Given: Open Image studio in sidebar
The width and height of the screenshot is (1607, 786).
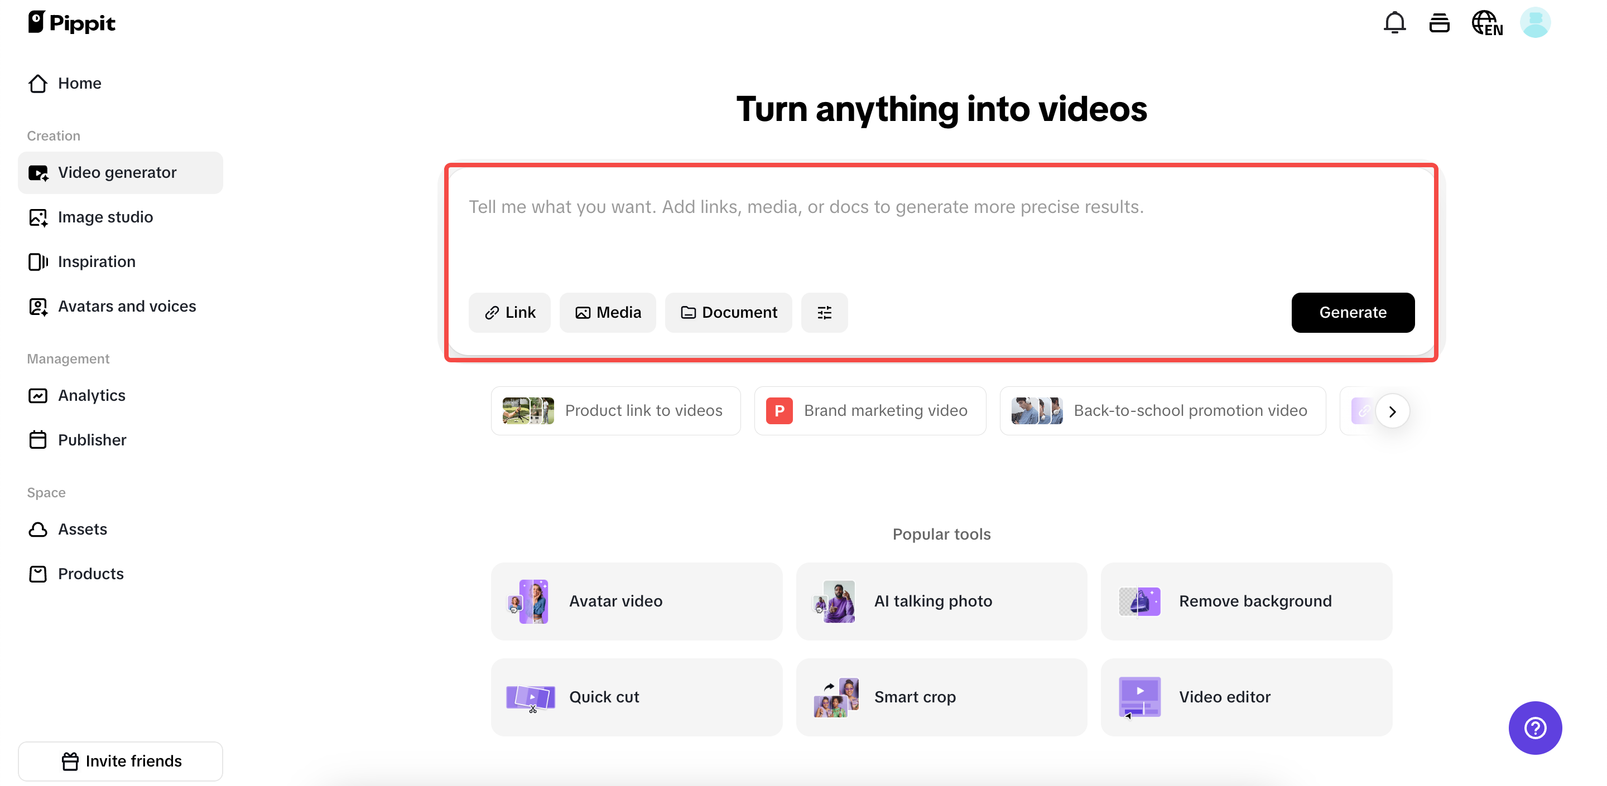Looking at the screenshot, I should [105, 217].
